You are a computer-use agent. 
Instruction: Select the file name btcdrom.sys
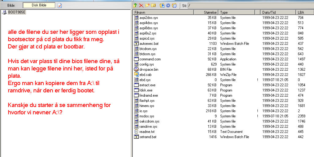pyautogui.click(x=148, y=49)
